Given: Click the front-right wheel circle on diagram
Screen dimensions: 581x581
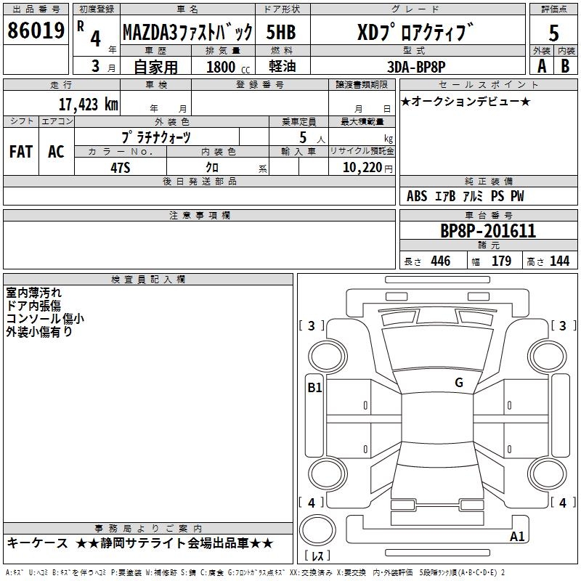Looking at the screenshot, I should click(548, 357).
